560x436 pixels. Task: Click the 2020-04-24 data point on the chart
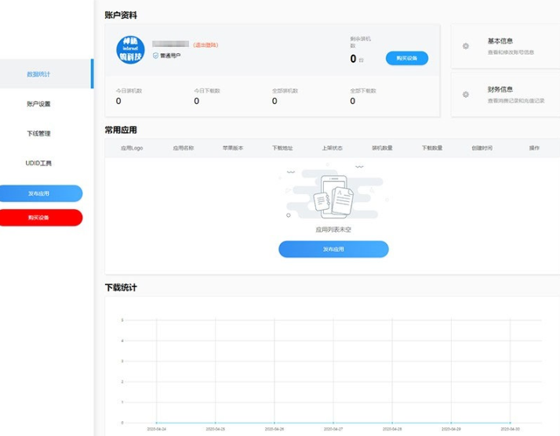[156, 423]
